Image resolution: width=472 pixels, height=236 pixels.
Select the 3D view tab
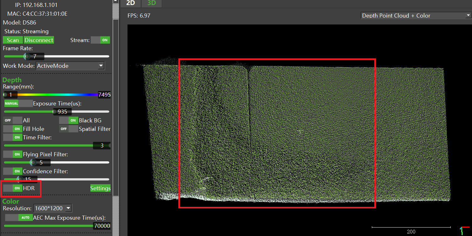(152, 3)
